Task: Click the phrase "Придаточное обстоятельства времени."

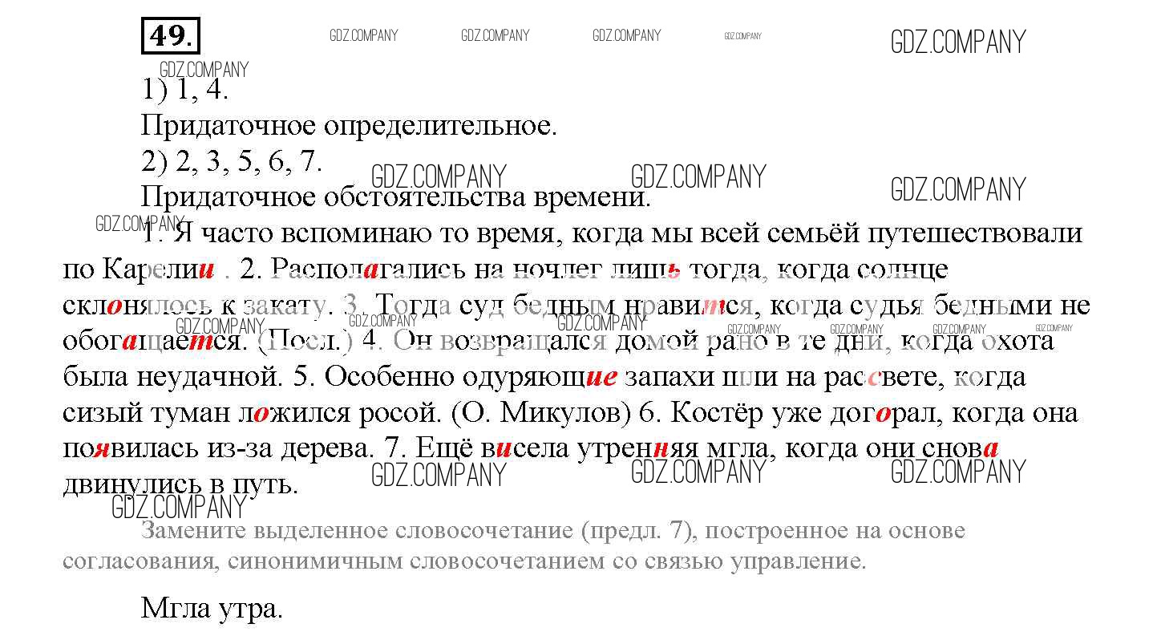Action: point(395,197)
